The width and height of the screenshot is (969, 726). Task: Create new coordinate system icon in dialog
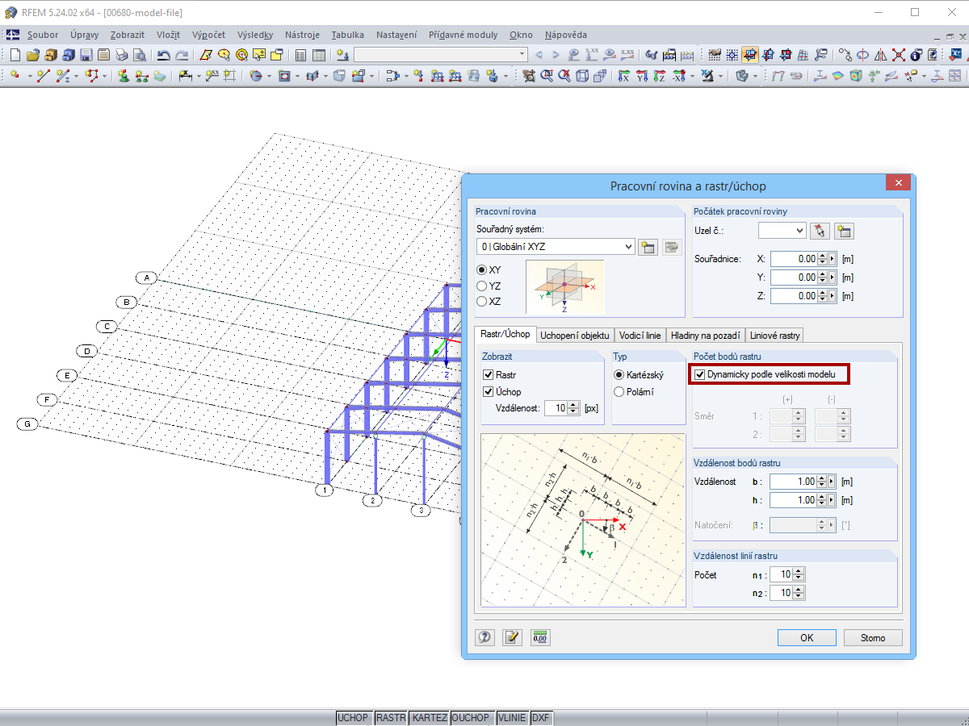(x=648, y=247)
